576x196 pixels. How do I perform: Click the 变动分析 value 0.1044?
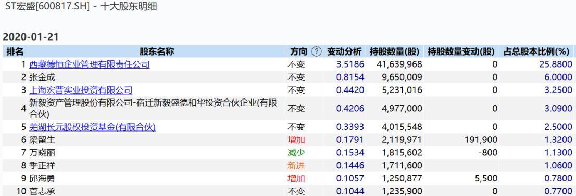[350, 191]
